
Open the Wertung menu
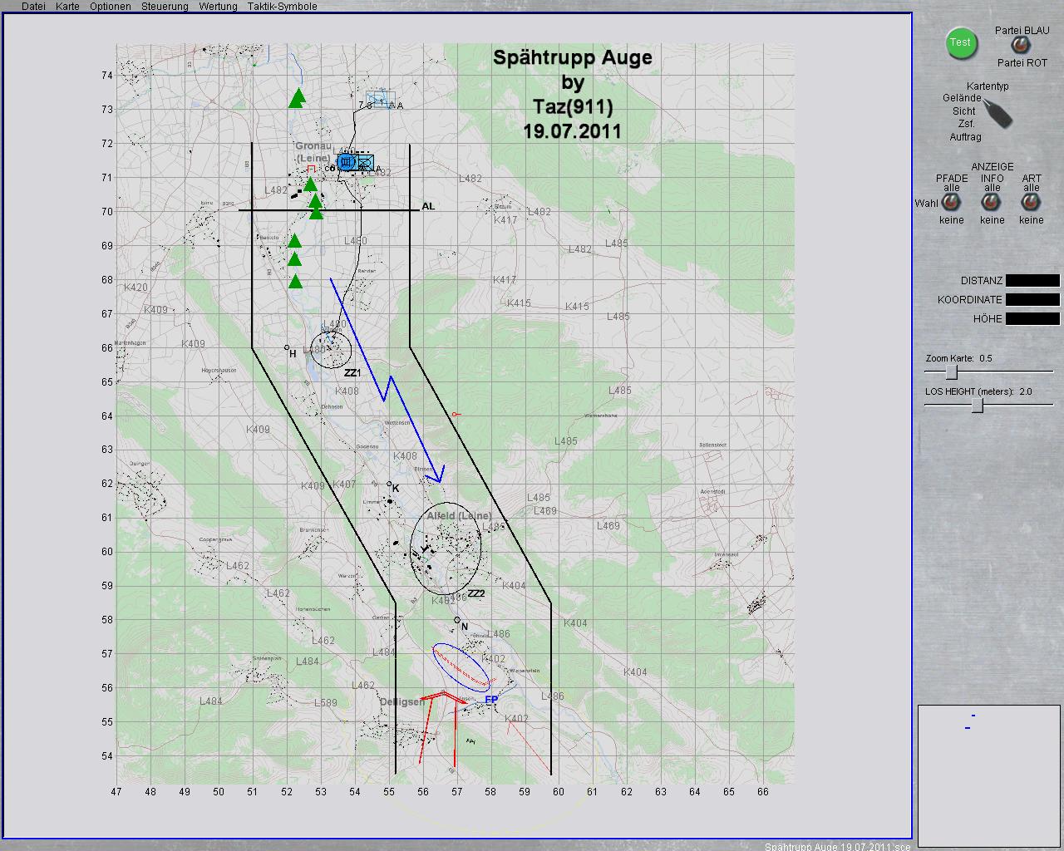[x=217, y=7]
